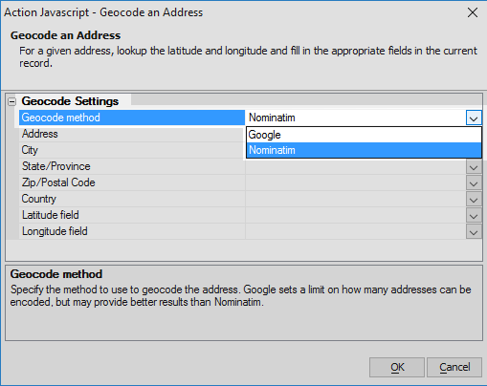Collapse the Geocode Settings section
This screenshot has width=487, height=386.
coord(12,101)
